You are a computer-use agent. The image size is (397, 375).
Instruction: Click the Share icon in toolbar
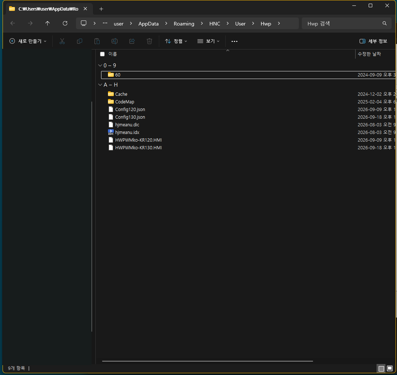[132, 41]
